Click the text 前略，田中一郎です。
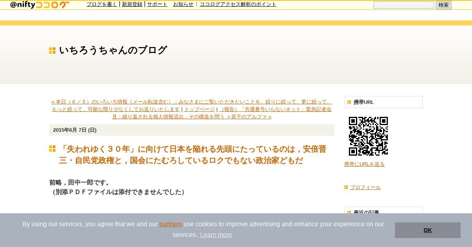Image resolution: width=472 pixels, height=247 pixels. tap(80, 183)
